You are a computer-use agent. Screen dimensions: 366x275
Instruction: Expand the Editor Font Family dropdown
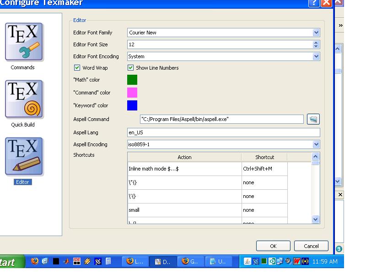pyautogui.click(x=316, y=33)
